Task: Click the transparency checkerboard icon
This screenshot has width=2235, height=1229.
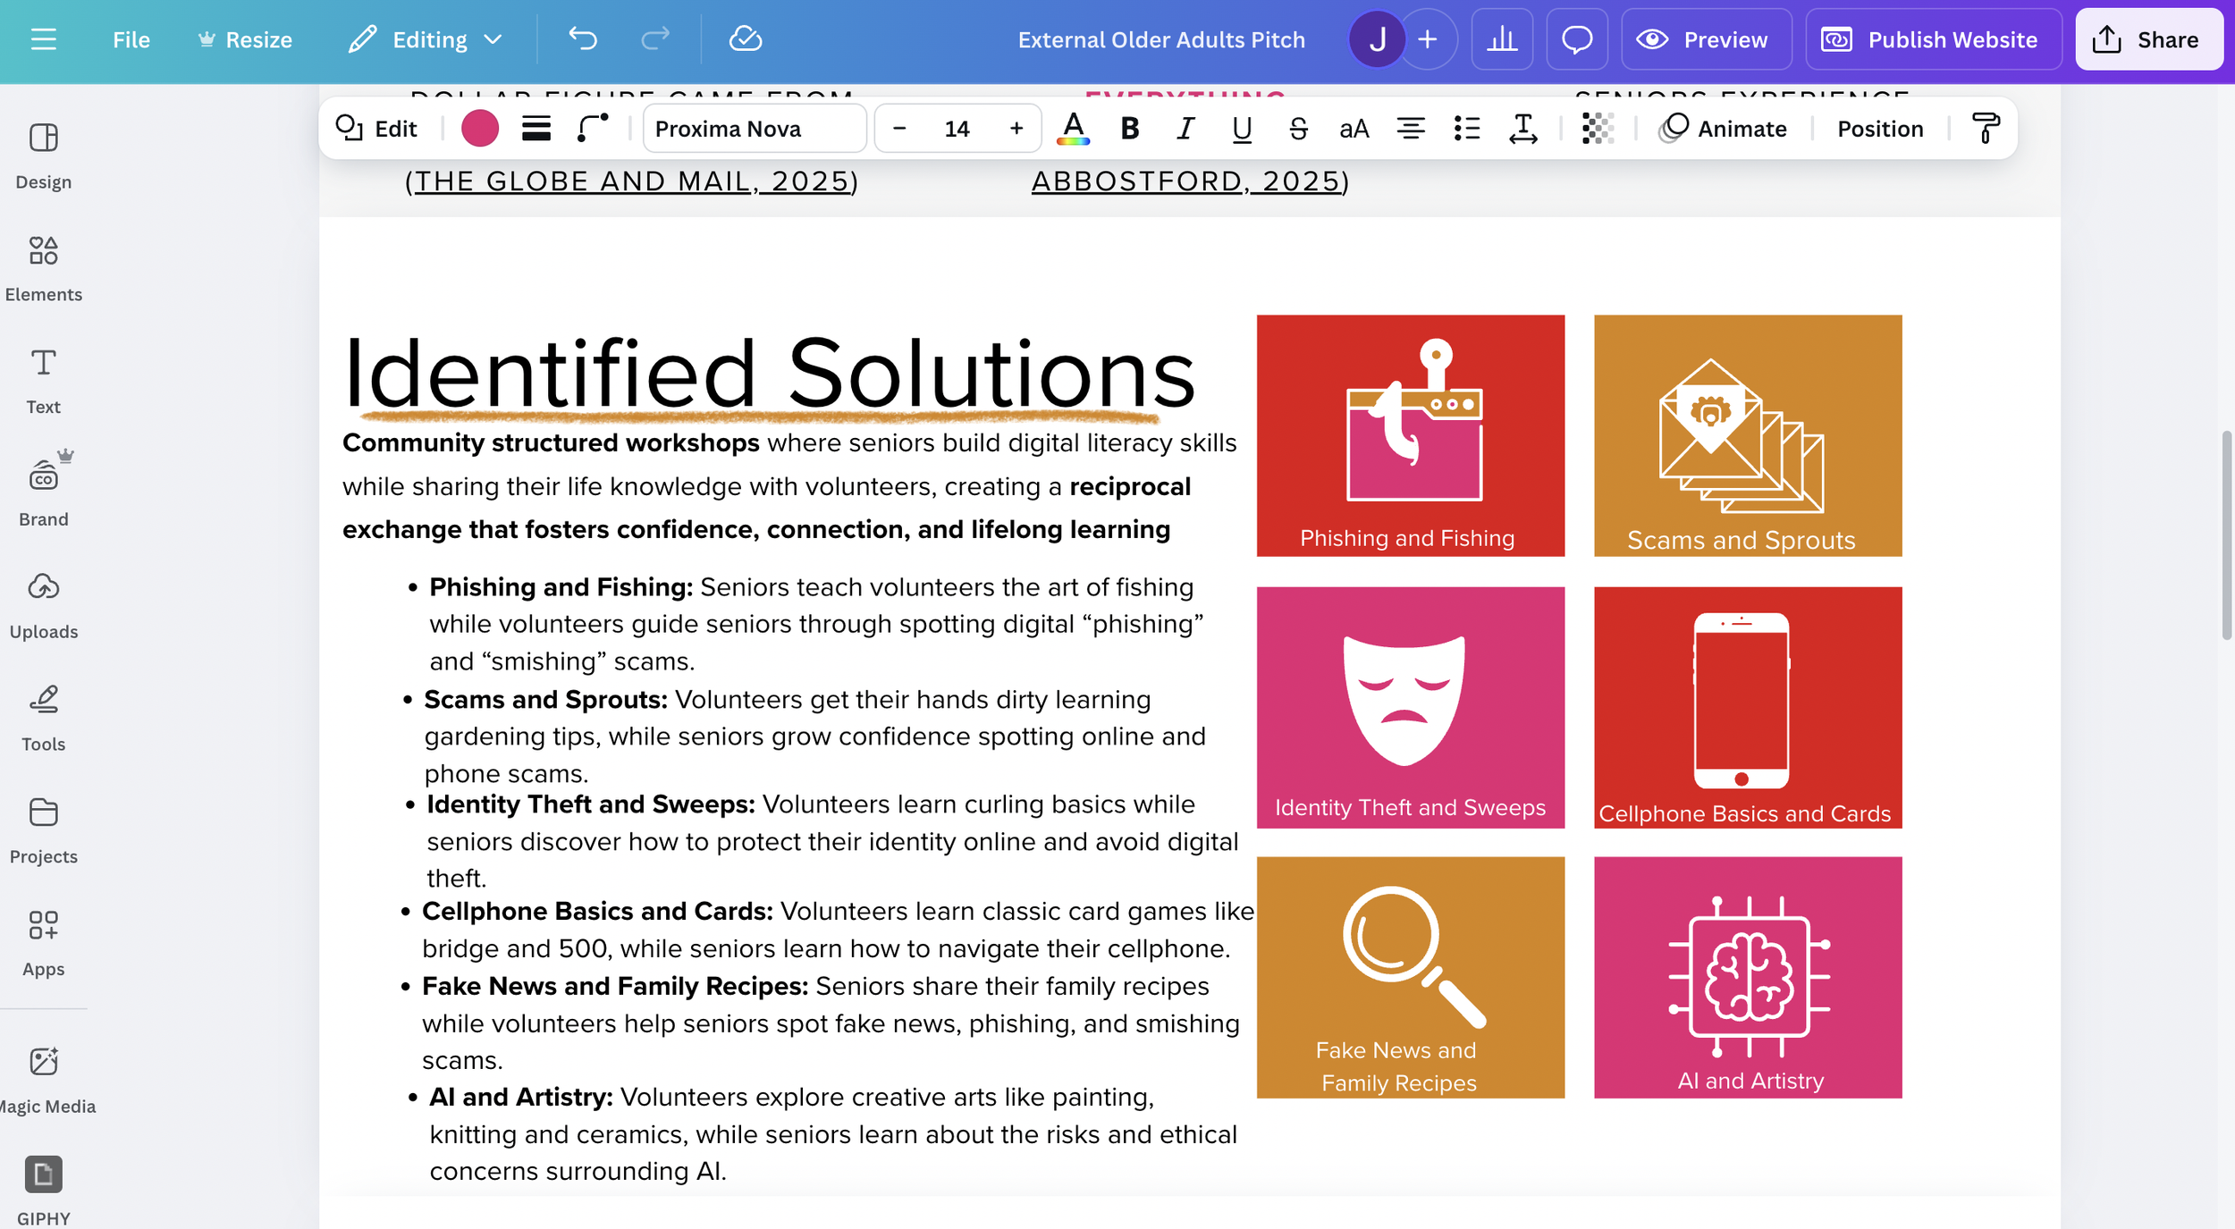Action: click(1598, 129)
